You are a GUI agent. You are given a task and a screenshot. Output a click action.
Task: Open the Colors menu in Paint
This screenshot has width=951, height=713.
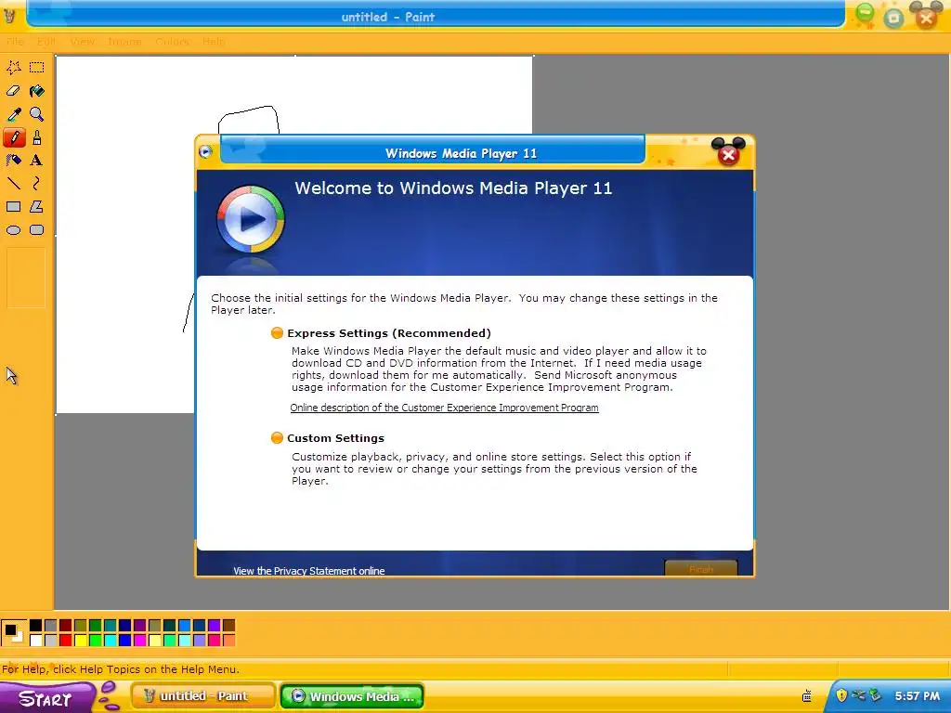pos(172,41)
